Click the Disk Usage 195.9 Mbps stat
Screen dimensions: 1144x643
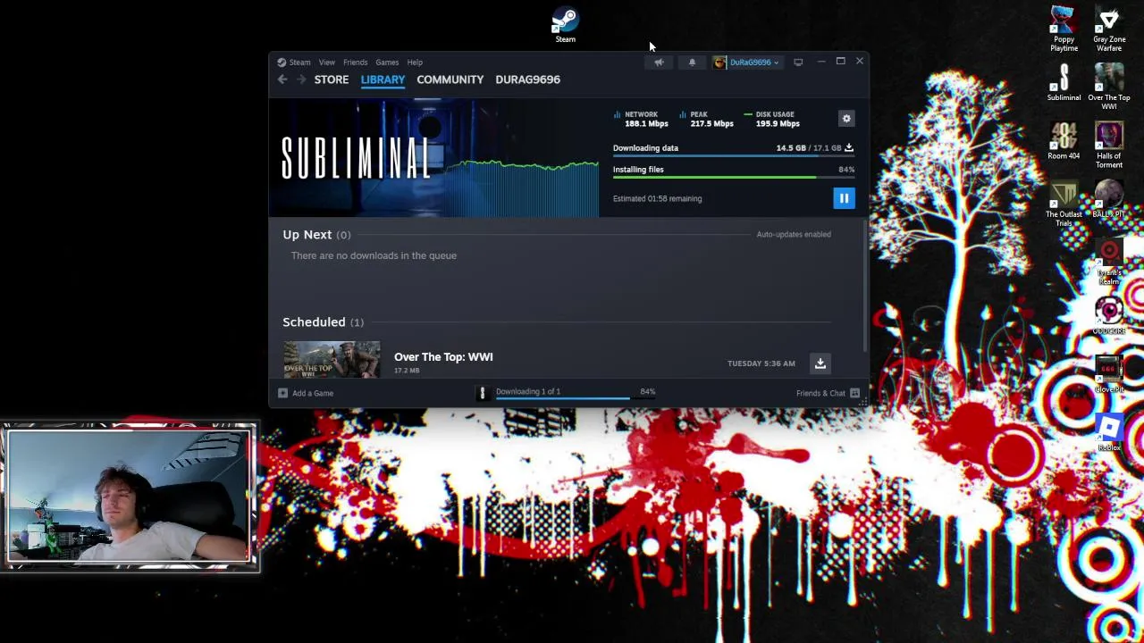[x=773, y=119]
